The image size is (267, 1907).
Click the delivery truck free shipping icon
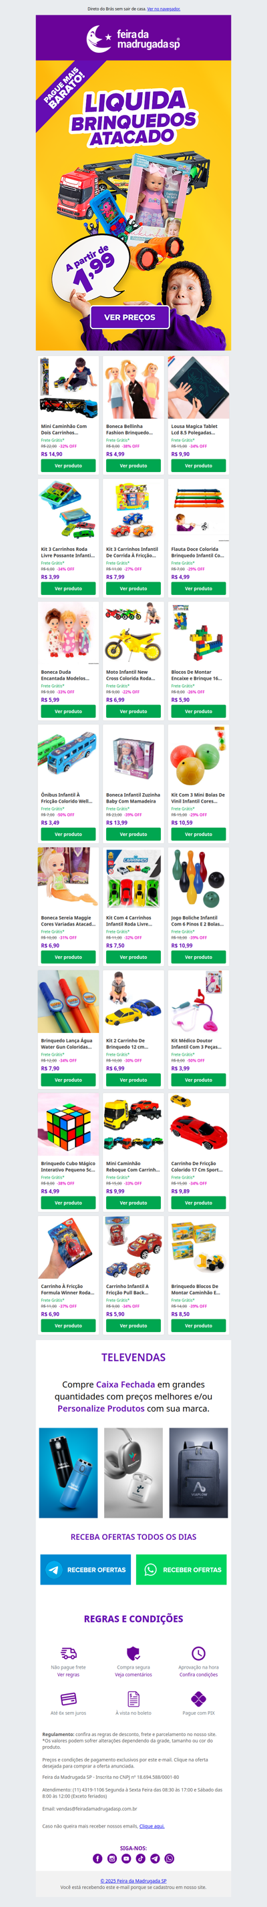(68, 1653)
